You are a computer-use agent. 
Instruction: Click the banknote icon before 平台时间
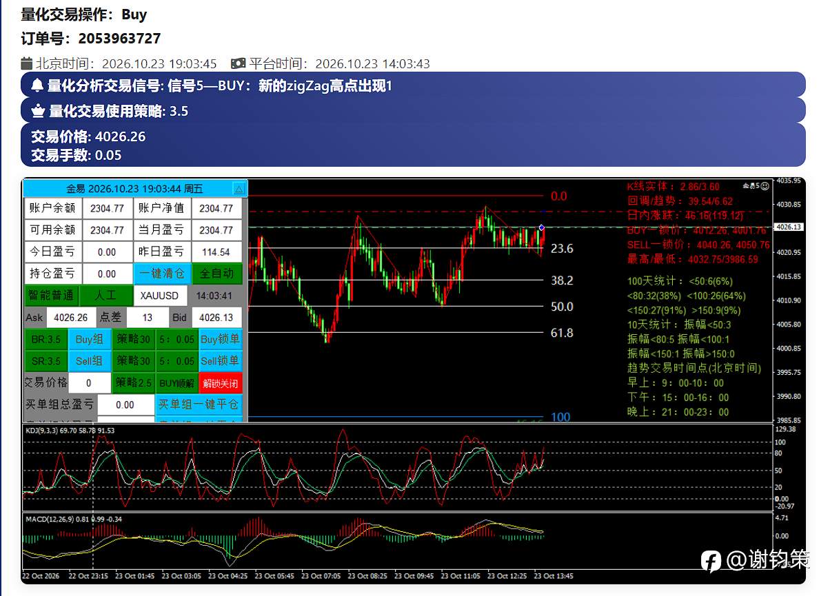238,63
